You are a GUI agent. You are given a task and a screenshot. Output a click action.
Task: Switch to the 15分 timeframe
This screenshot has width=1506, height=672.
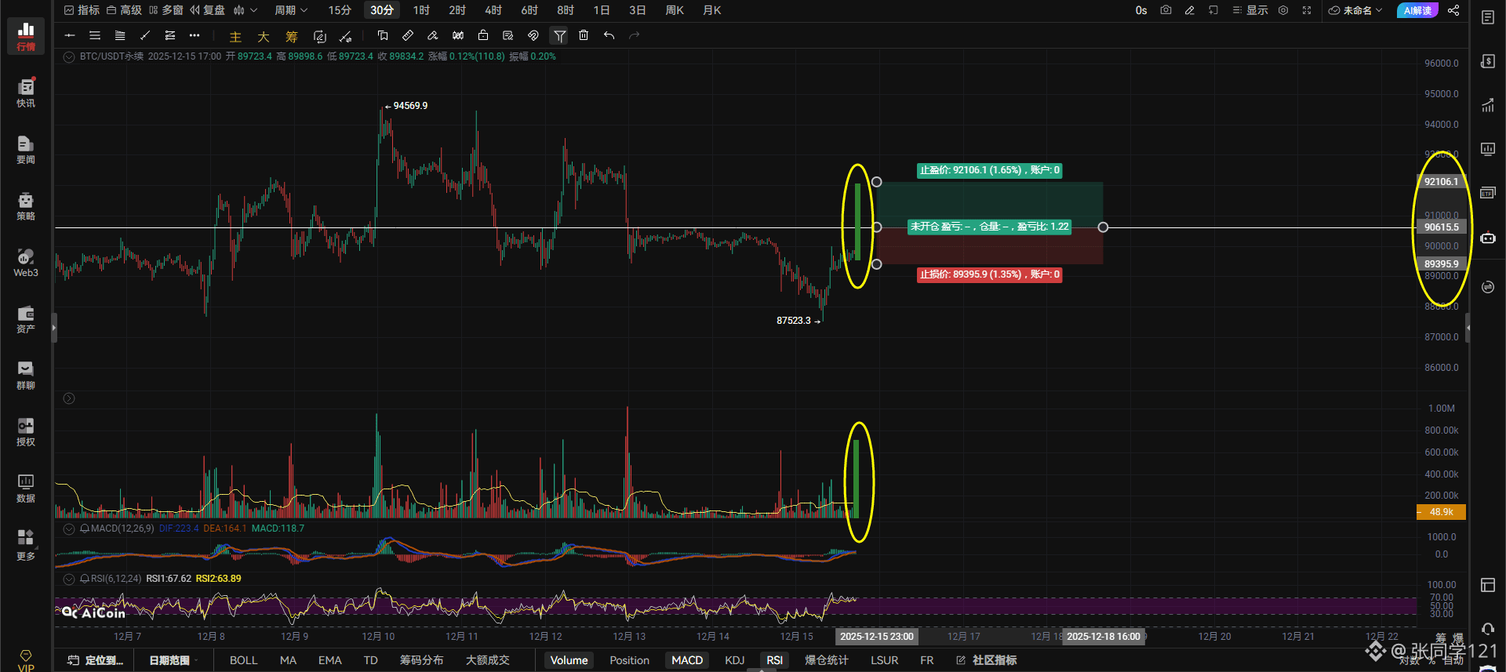point(340,10)
